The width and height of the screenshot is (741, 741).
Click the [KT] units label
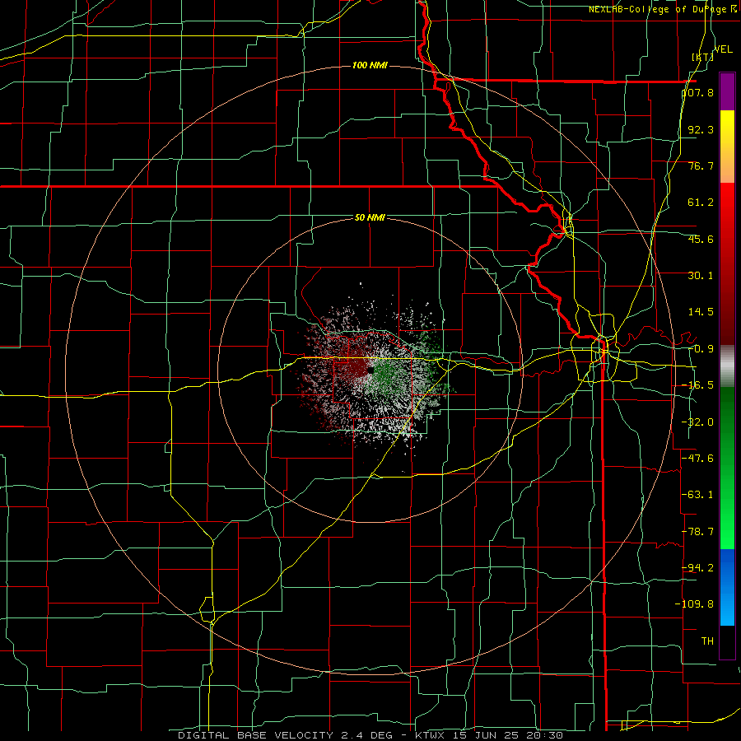point(702,57)
